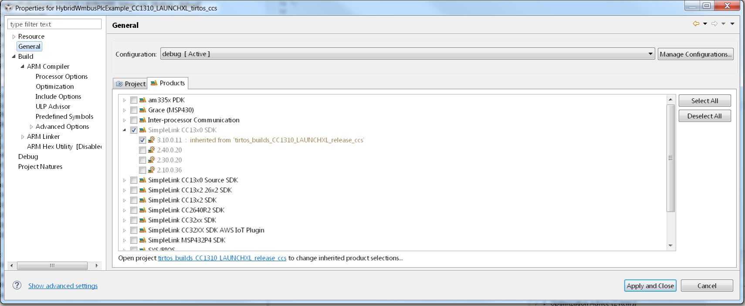
Task: Open the help question mark icon
Action: pyautogui.click(x=17, y=285)
